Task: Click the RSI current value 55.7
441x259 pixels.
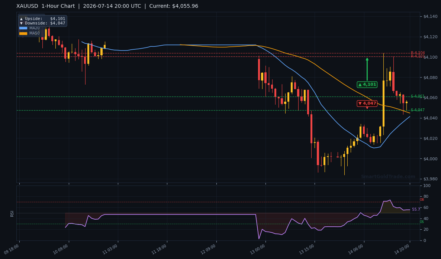Action: (x=416, y=210)
